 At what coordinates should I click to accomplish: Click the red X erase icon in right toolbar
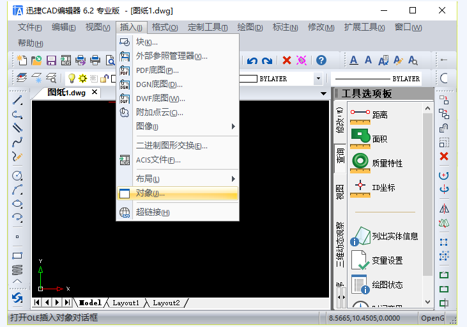[x=444, y=156]
